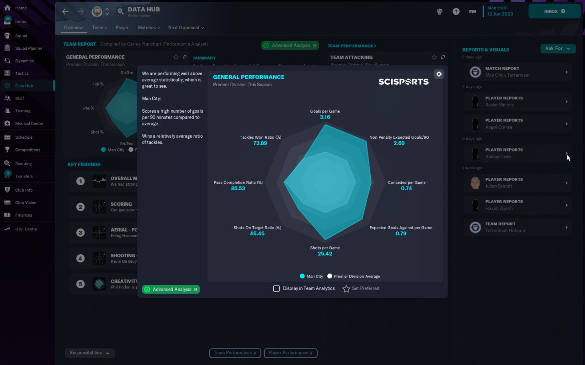Open Transfers in the sidebar

pos(27,176)
